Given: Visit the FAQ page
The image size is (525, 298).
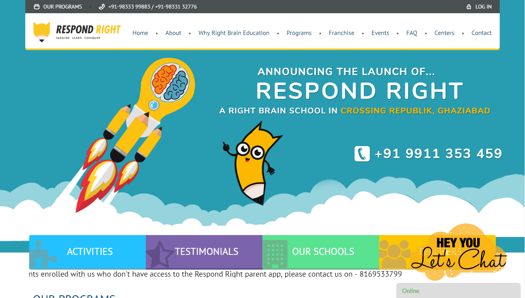Looking at the screenshot, I should [x=411, y=33].
